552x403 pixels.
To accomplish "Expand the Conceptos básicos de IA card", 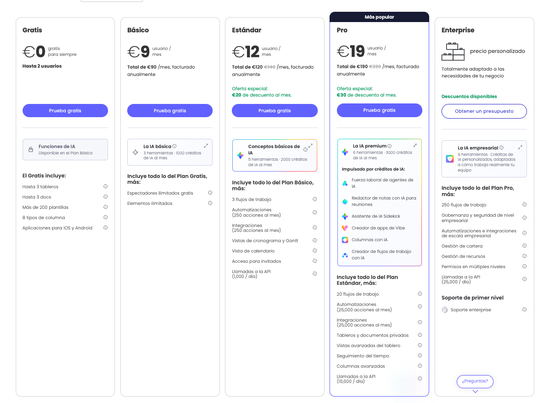I will click(x=310, y=146).
